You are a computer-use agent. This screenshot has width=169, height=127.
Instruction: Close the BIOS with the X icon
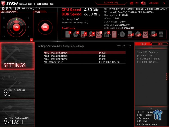coord(164,3)
